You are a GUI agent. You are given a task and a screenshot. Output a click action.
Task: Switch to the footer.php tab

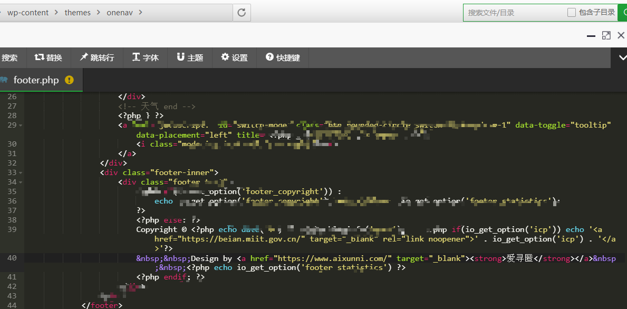tap(36, 80)
